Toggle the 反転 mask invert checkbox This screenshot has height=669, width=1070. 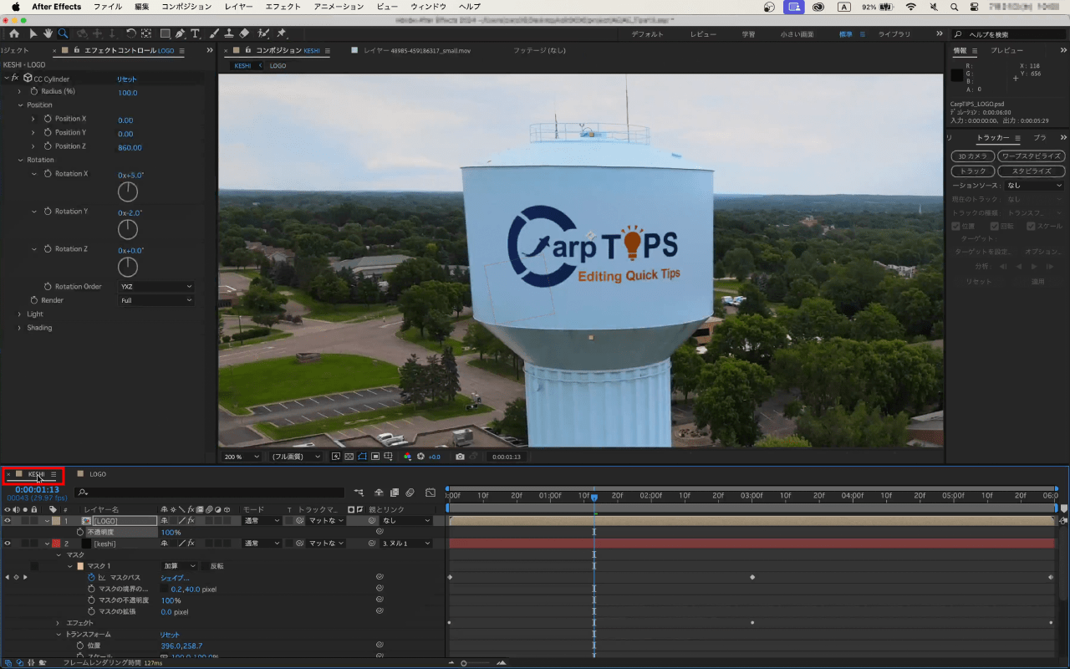(x=206, y=566)
